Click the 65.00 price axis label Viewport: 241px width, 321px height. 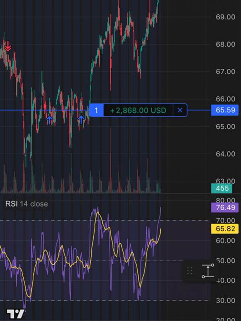coord(225,126)
